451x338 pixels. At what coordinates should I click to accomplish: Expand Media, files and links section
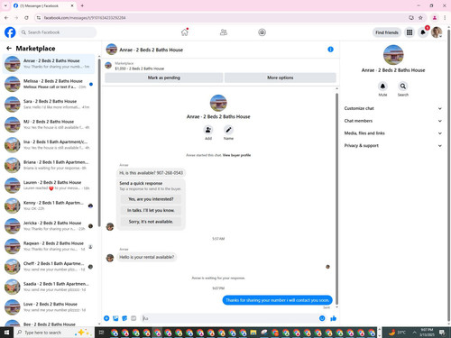393,133
